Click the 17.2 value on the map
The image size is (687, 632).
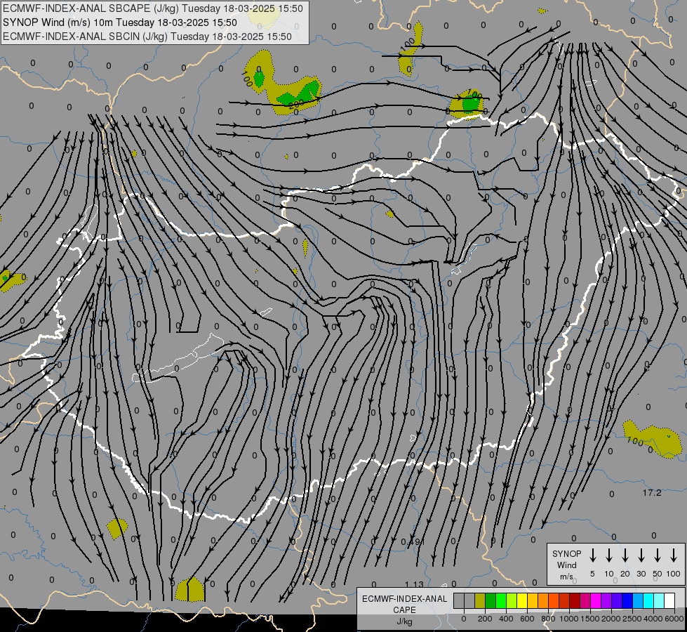(x=652, y=493)
